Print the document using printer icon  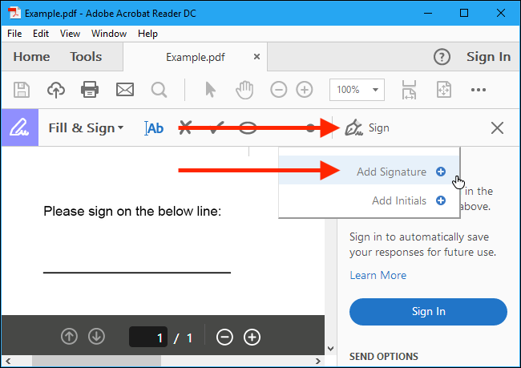click(90, 90)
